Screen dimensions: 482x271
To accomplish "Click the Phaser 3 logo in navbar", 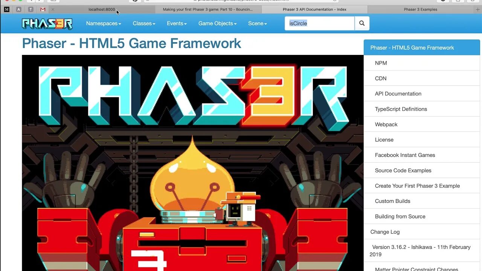I will [x=47, y=24].
